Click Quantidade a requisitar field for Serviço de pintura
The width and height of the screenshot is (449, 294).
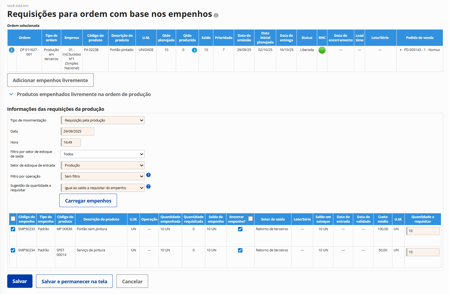[x=423, y=252]
